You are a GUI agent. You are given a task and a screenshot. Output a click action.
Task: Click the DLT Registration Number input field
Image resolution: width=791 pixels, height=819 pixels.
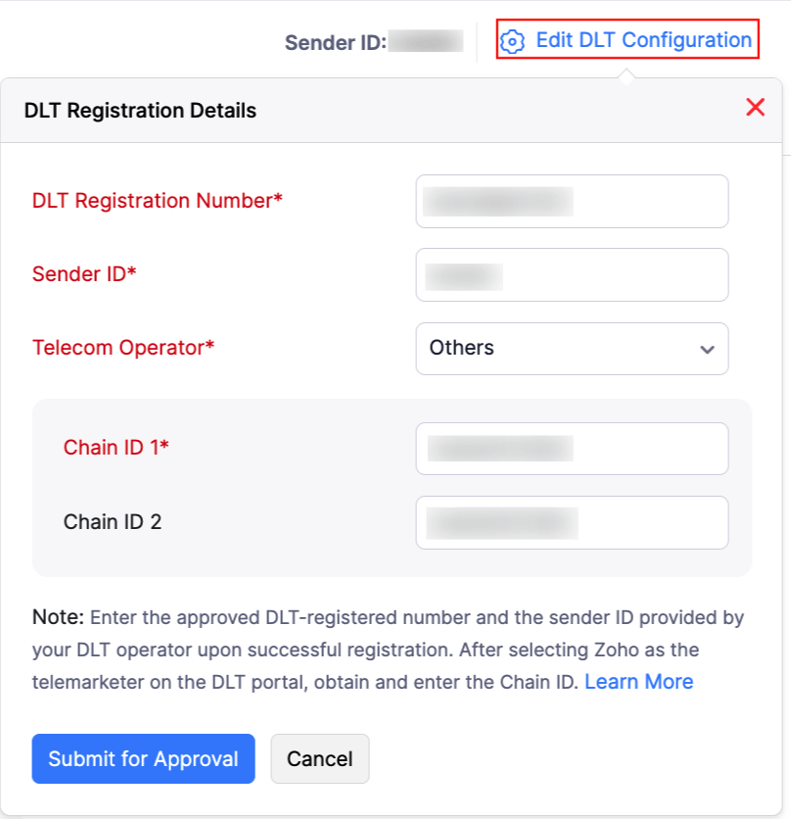tap(572, 201)
